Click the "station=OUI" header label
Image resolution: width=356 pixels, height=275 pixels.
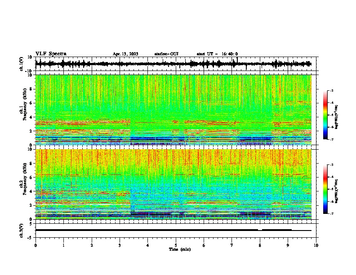[x=166, y=54]
